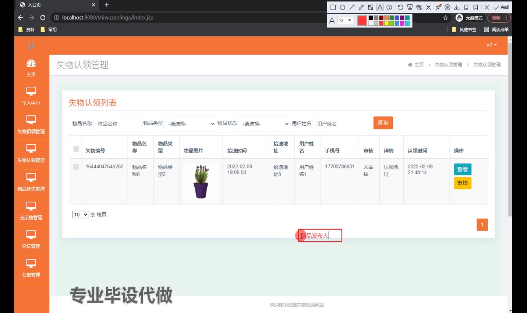Click the 更新 browser update button
The height and width of the screenshot is (313, 527).
click(499, 18)
